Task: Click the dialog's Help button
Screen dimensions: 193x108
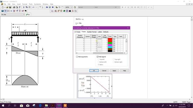Action: point(125,71)
